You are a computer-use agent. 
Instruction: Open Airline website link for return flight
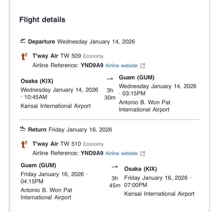pyautogui.click(x=122, y=154)
